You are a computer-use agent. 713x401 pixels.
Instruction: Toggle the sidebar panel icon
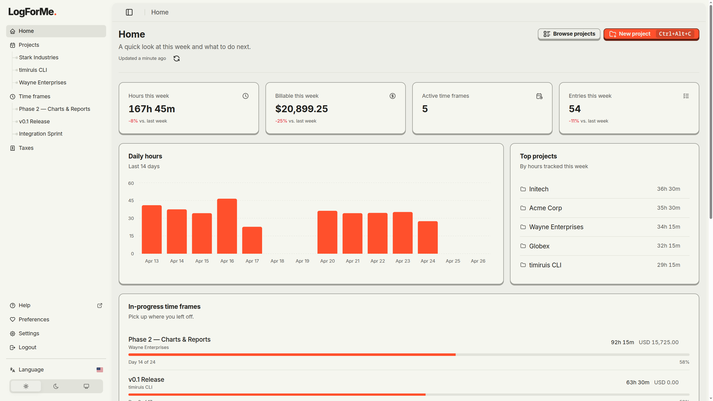[x=129, y=12]
